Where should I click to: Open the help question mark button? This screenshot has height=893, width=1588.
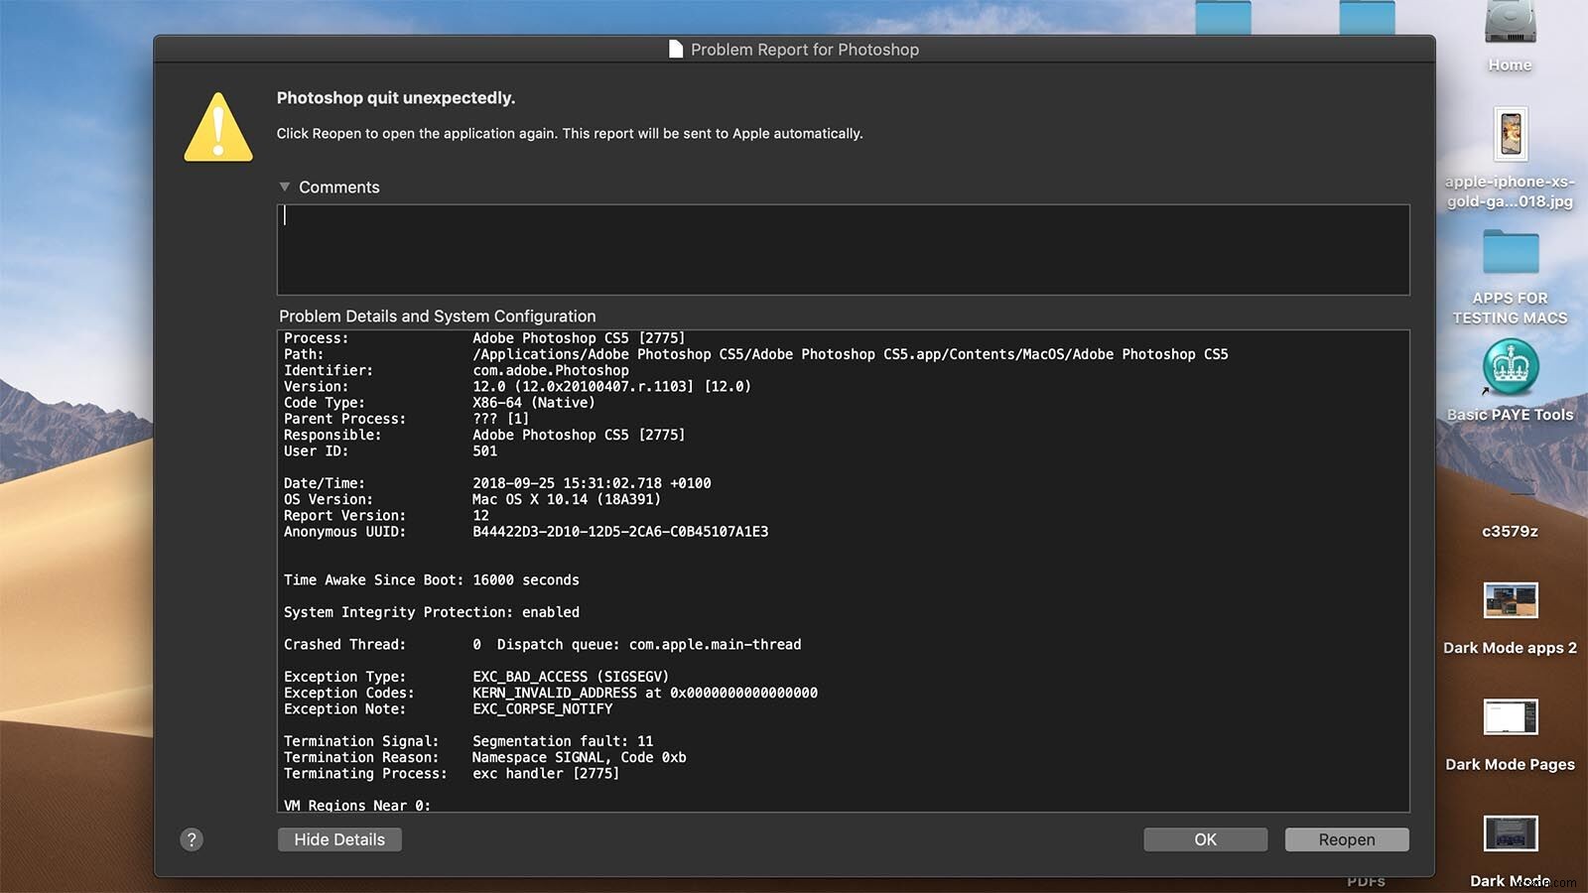[192, 839]
